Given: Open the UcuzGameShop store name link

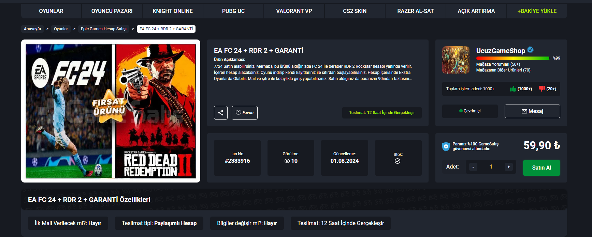Looking at the screenshot, I should (x=501, y=51).
